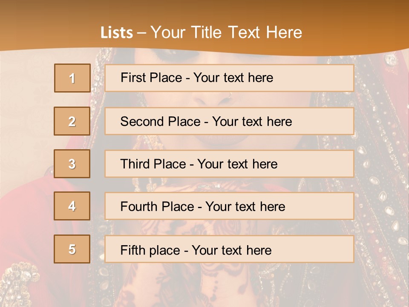Image resolution: width=409 pixels, height=307 pixels.
Task: Select the number 2 box
Action: [72, 121]
